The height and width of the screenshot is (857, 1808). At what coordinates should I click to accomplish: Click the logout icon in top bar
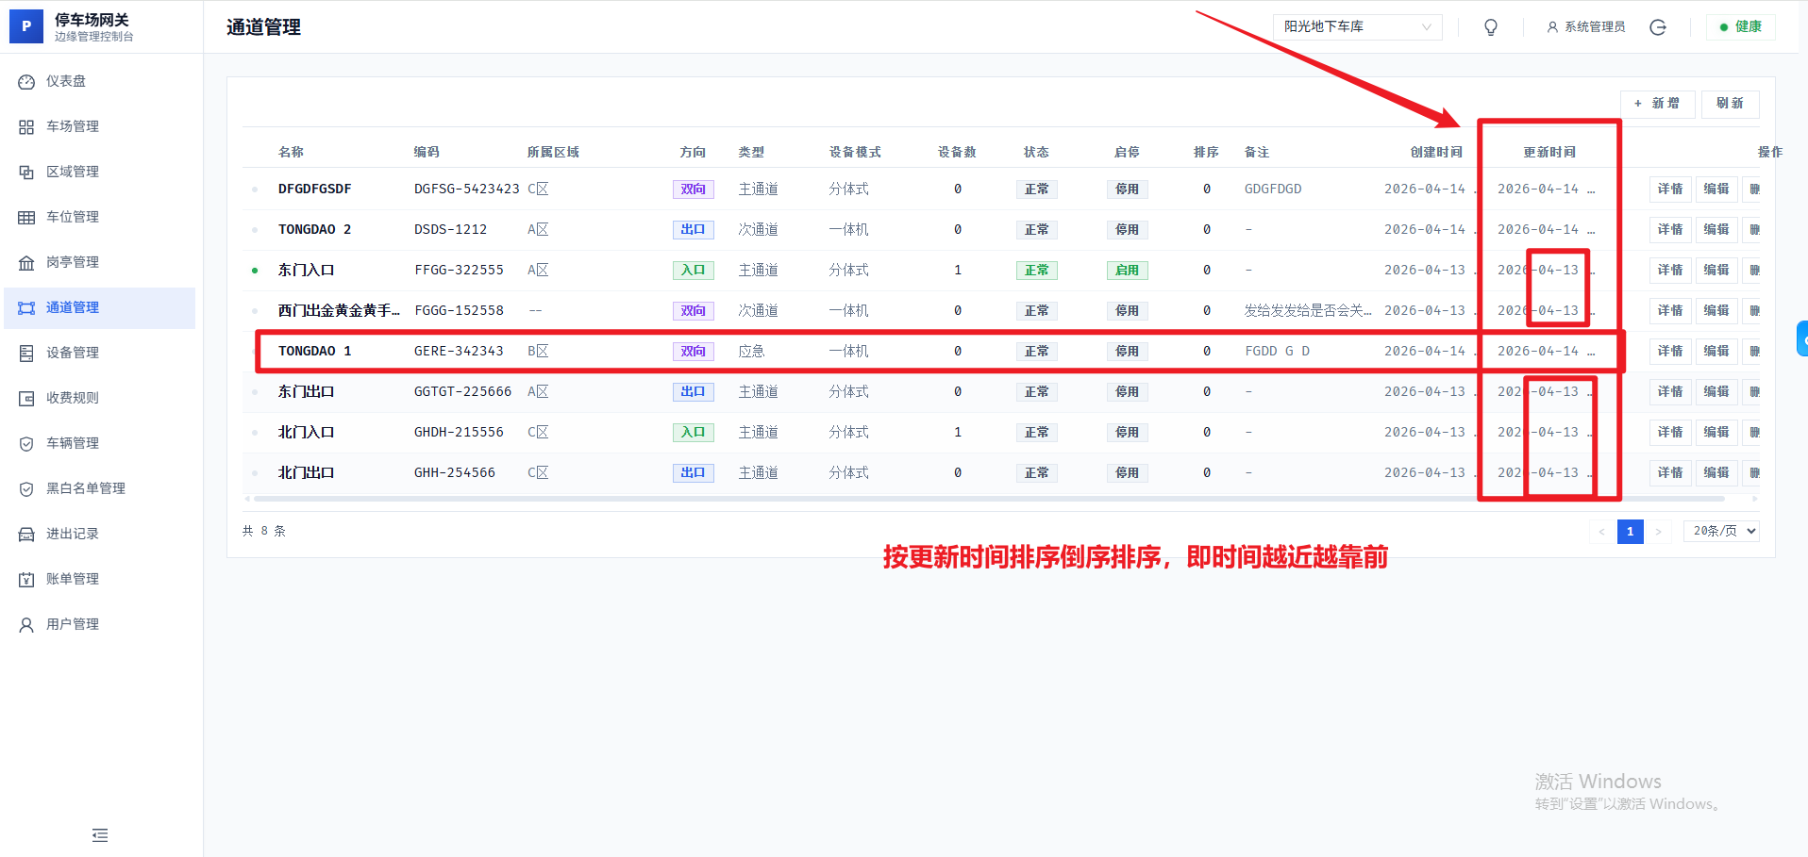[x=1658, y=27]
